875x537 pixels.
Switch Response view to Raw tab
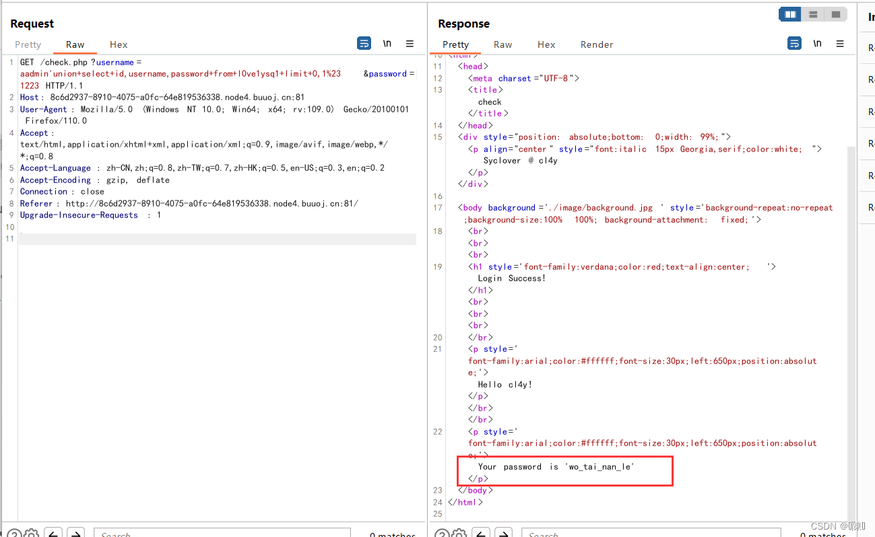coord(503,44)
